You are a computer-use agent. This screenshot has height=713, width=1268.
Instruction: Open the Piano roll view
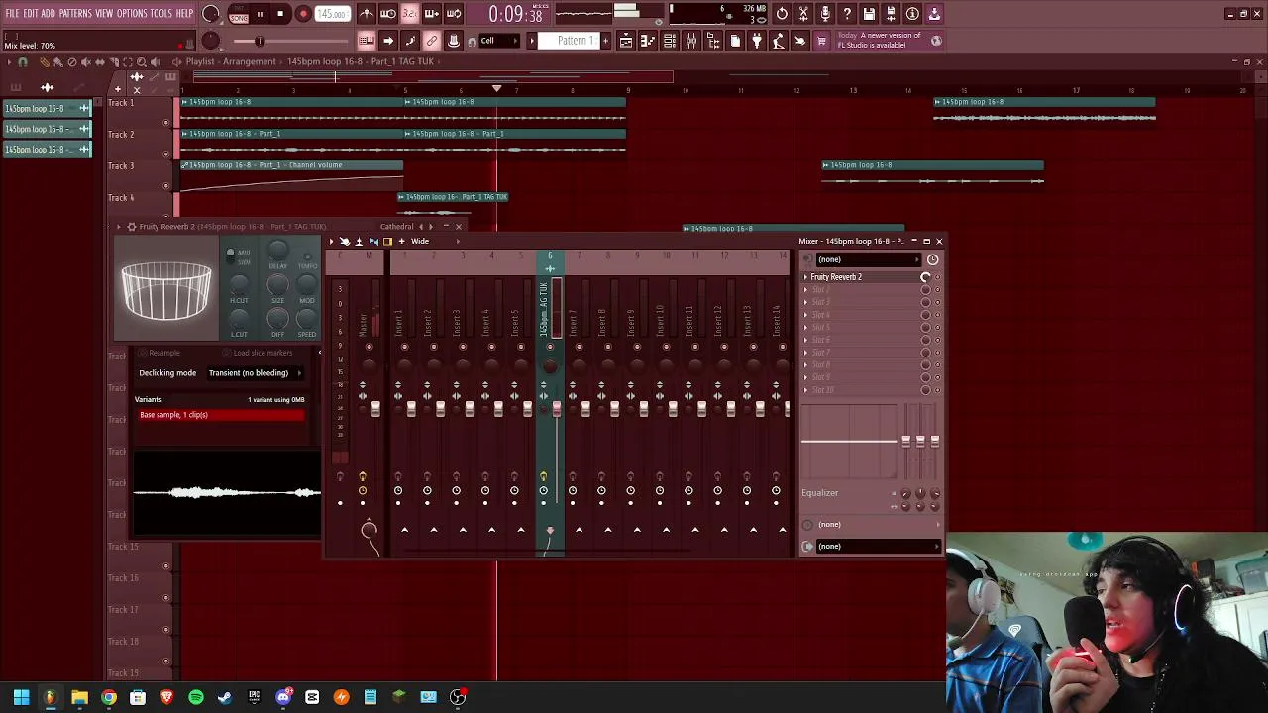click(x=648, y=41)
